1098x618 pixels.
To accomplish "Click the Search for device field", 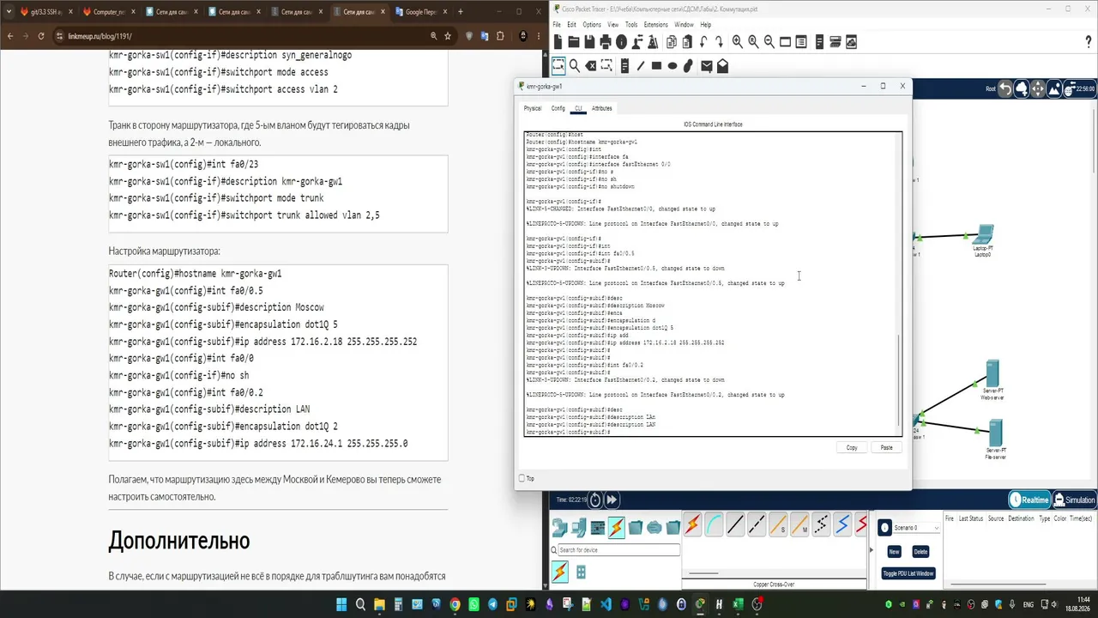I will tap(619, 550).
